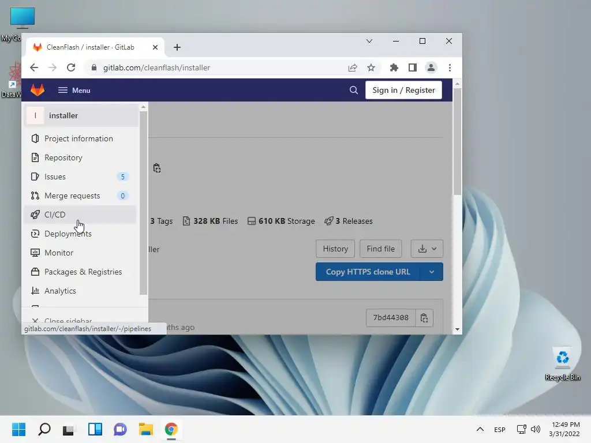This screenshot has height=443, width=591.
Task: Click the CI/CD rocket icon
Action: [x=35, y=215]
